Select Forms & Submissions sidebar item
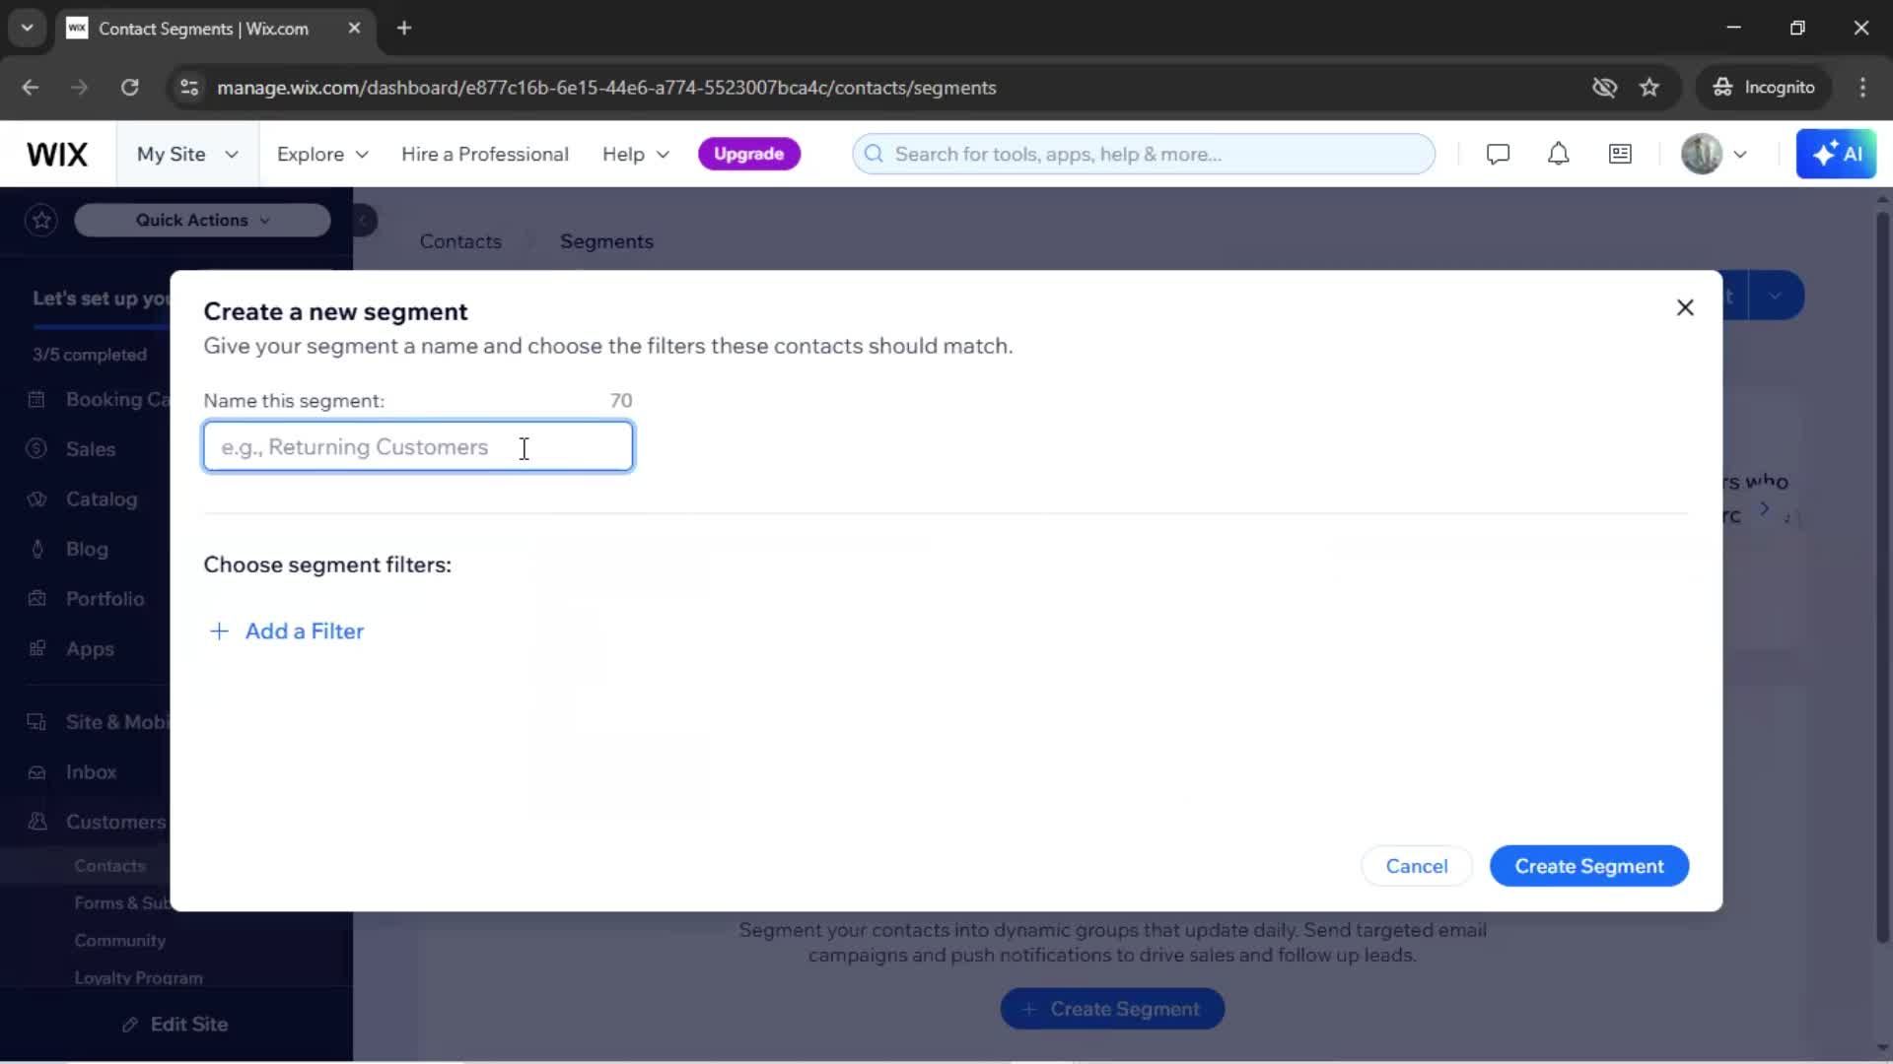The width and height of the screenshot is (1893, 1064). [x=121, y=903]
